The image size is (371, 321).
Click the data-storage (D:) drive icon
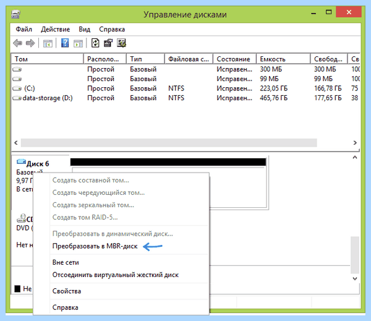17,98
